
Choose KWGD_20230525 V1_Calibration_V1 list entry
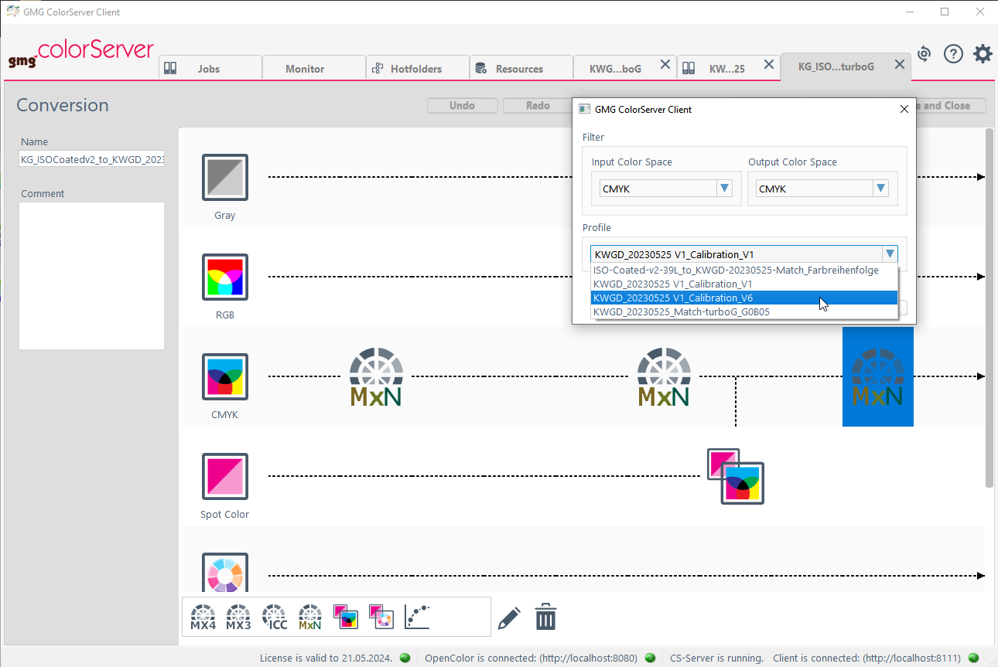click(743, 284)
